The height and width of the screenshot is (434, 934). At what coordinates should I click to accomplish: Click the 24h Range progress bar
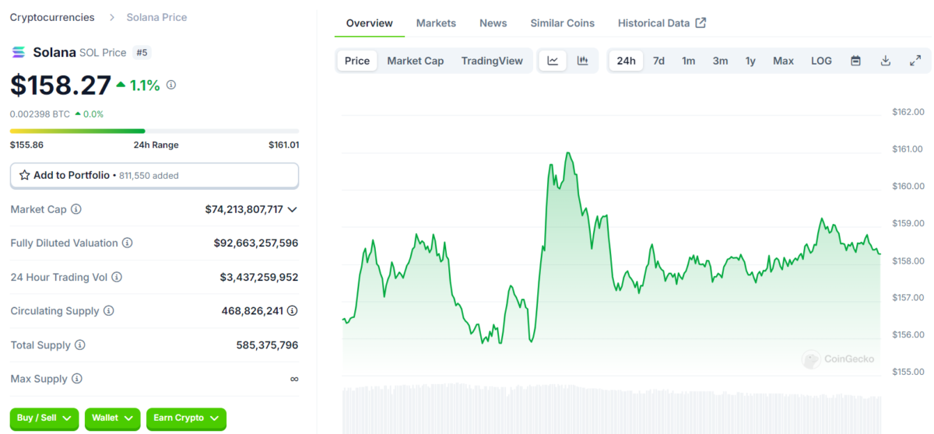154,131
